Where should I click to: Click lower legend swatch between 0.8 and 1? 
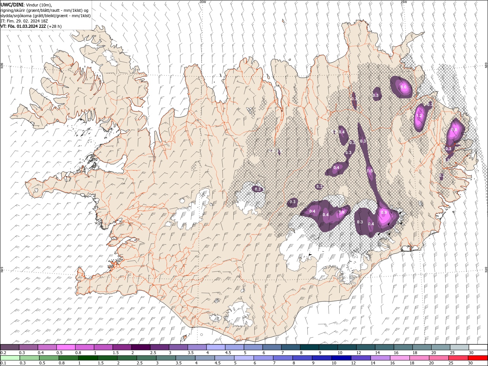(69, 358)
